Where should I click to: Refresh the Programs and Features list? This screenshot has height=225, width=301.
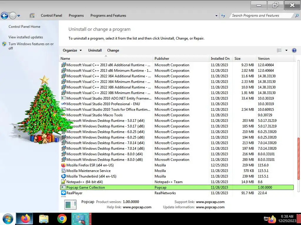(223, 16)
